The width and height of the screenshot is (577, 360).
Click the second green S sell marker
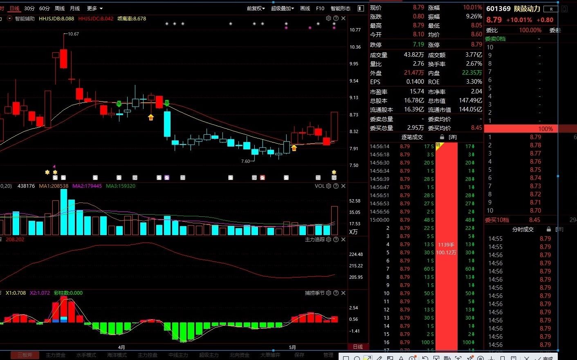(167, 103)
